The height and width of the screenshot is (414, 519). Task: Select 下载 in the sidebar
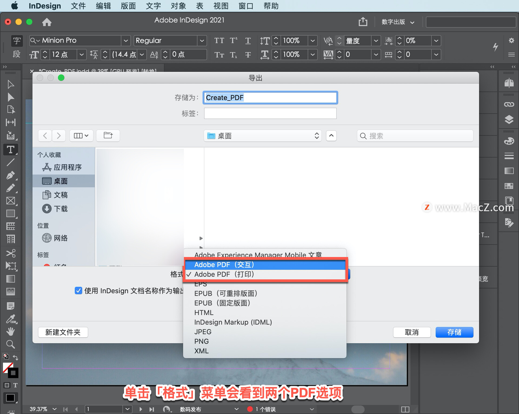coord(64,209)
